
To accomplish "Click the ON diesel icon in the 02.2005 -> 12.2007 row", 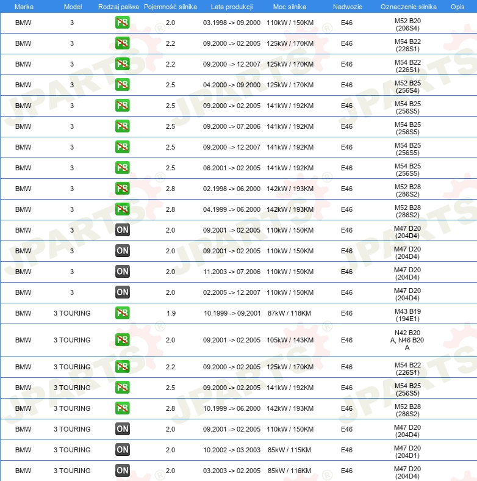I will 123,292.
